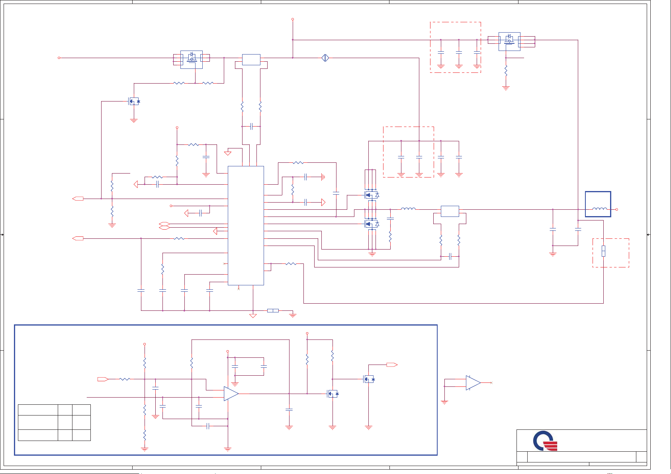Click the dashed red box with three capacitors

click(x=456, y=47)
